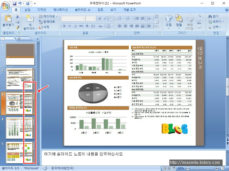Toggle underline formatting
The image size is (229, 171).
coord(75,26)
